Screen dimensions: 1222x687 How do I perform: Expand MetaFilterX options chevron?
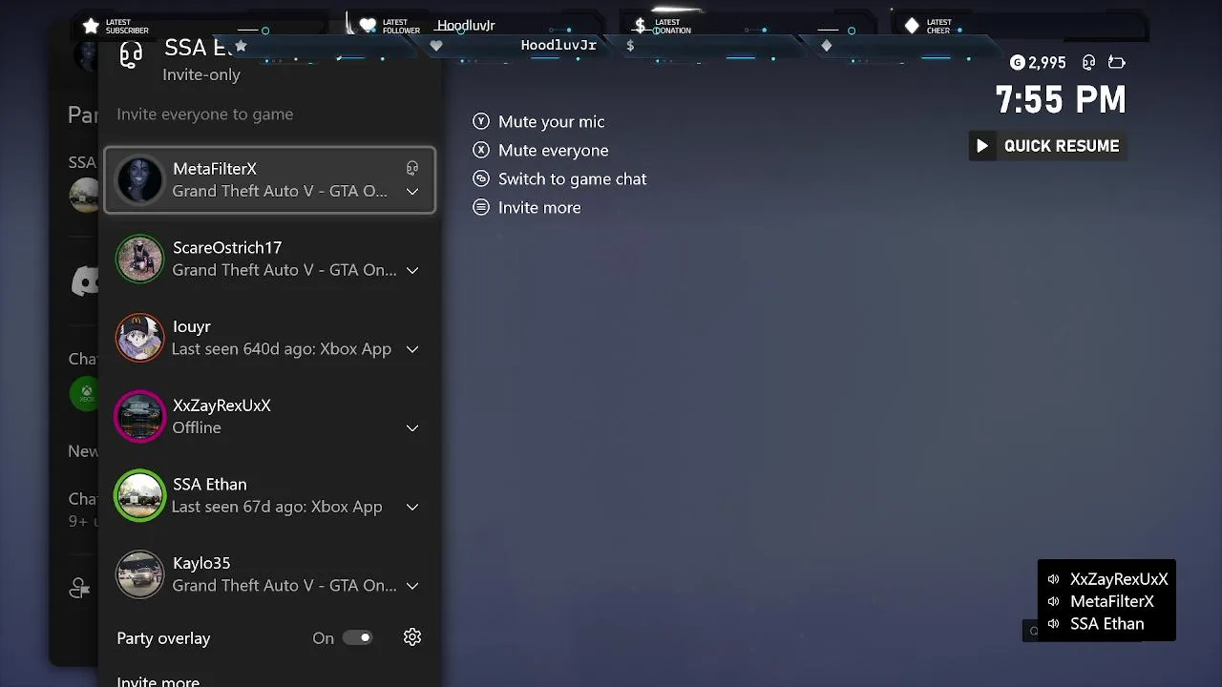[x=412, y=192]
